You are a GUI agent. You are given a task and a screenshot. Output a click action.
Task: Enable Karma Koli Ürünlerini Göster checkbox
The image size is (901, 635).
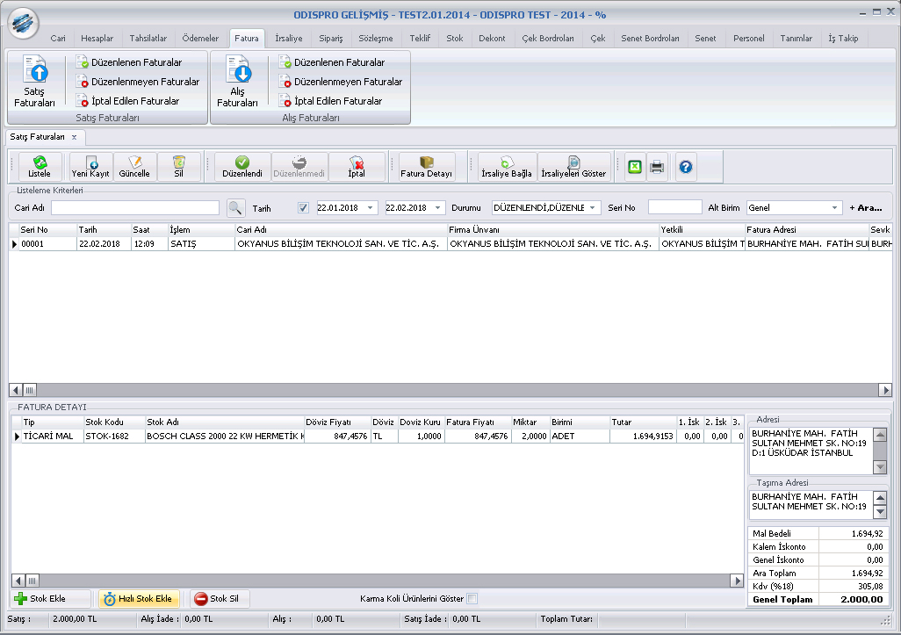coord(473,599)
